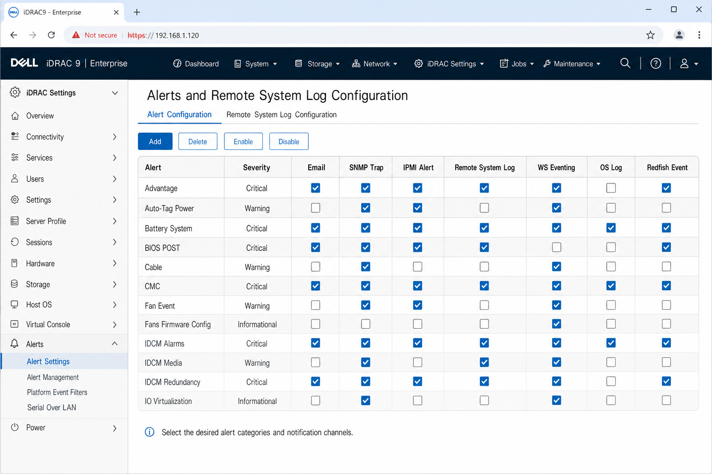Screen dimensions: 712x474
Task: Uncheck OS Log for CMC alert
Action: coord(611,286)
